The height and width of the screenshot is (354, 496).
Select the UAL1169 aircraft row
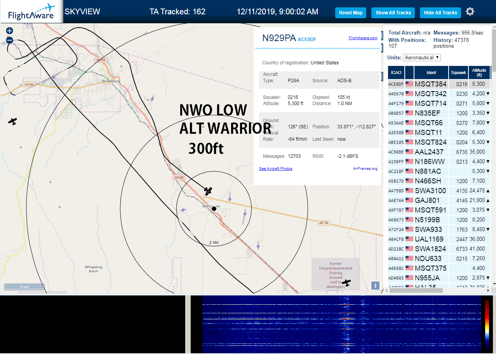click(439, 239)
